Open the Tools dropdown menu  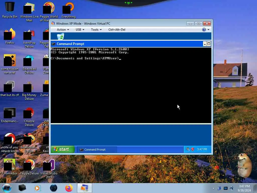(x=96, y=30)
